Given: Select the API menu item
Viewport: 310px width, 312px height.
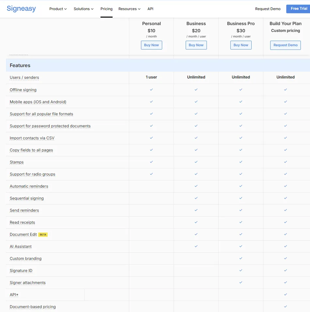Looking at the screenshot, I should pos(150,9).
